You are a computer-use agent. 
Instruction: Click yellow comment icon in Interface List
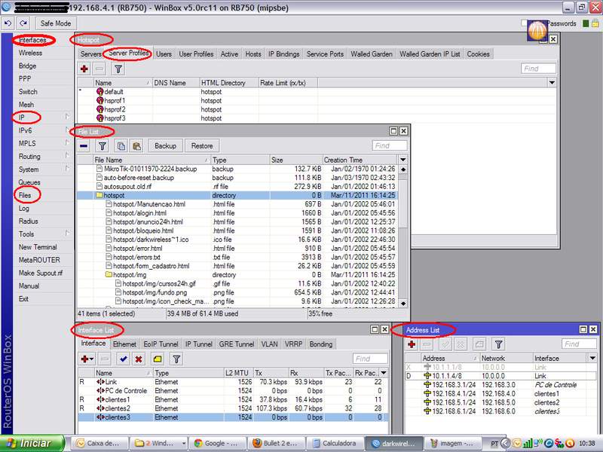pyautogui.click(x=158, y=359)
